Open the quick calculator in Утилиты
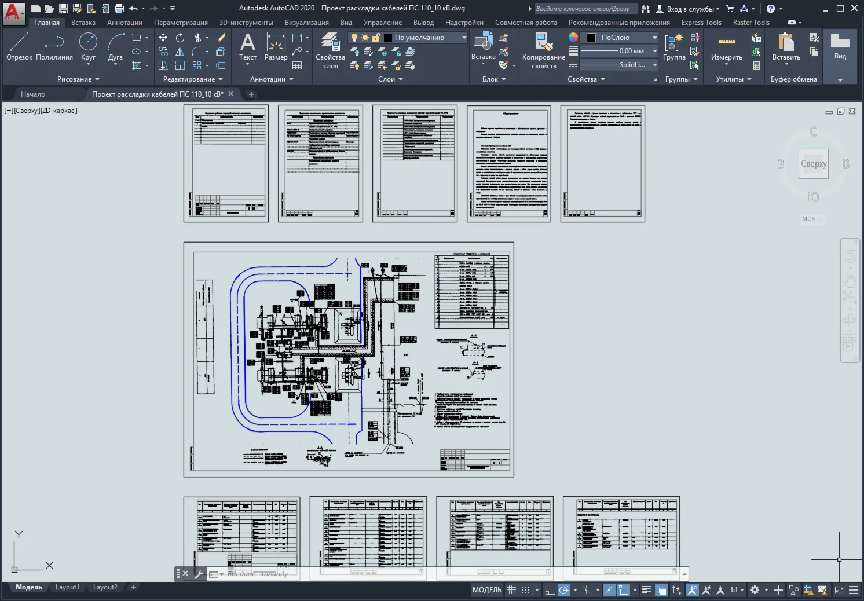This screenshot has height=601, width=864. [x=756, y=65]
